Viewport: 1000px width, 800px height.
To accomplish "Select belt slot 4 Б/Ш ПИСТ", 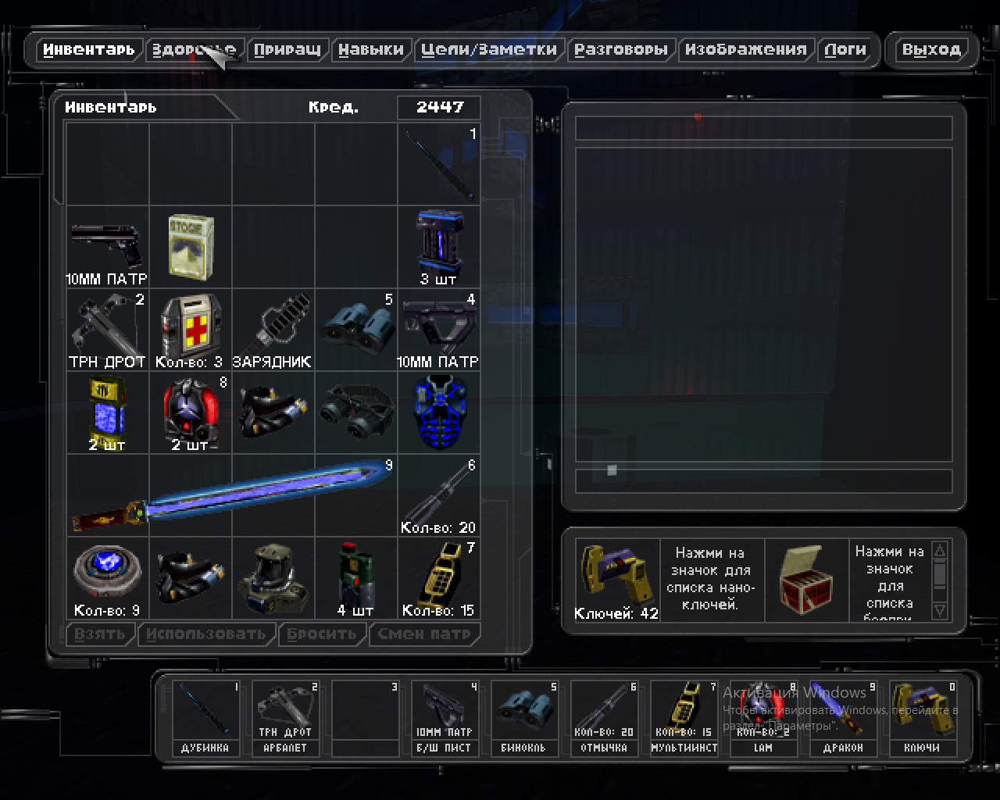I will pos(445,718).
